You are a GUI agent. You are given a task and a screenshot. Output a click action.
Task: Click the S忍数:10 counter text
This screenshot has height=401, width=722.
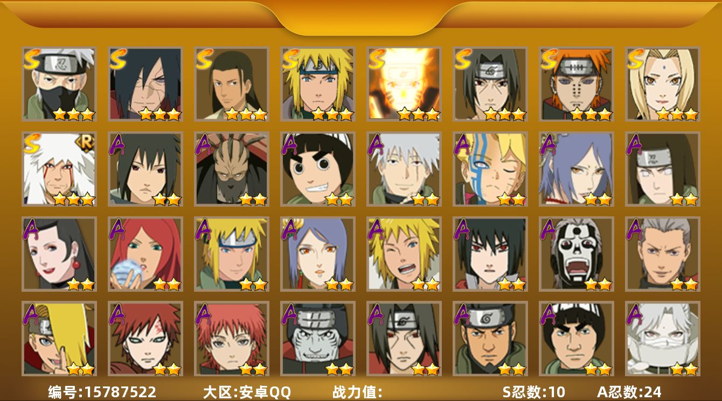[534, 392]
